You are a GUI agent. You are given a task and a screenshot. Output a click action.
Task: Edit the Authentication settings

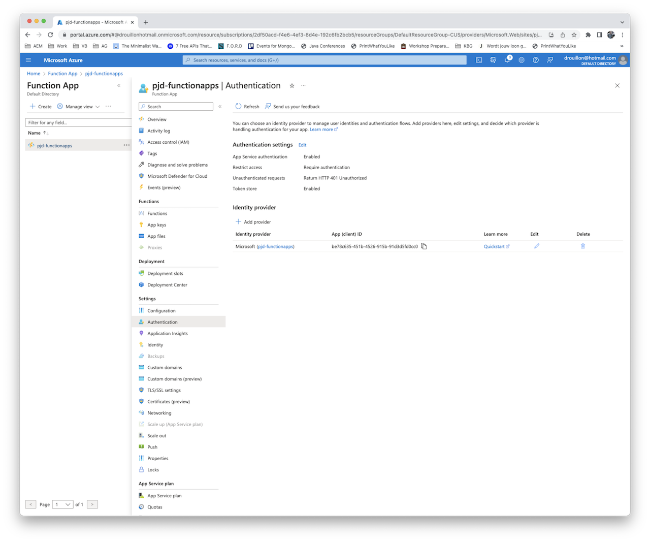click(302, 145)
